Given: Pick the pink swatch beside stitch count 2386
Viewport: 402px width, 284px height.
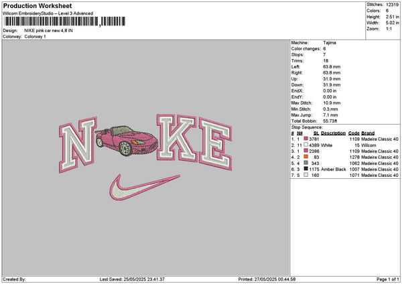Looking at the screenshot, I should [x=306, y=151].
